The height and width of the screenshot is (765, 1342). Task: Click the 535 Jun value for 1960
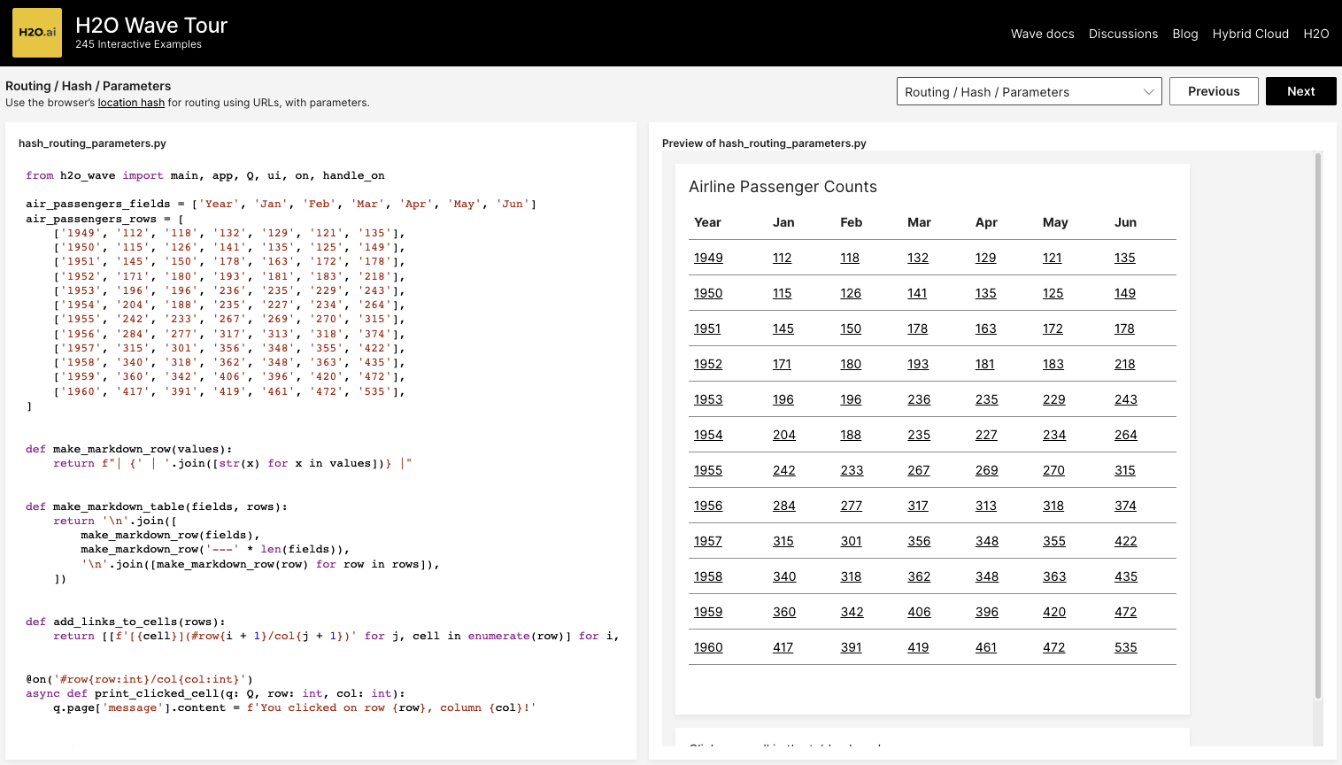[x=1125, y=647]
